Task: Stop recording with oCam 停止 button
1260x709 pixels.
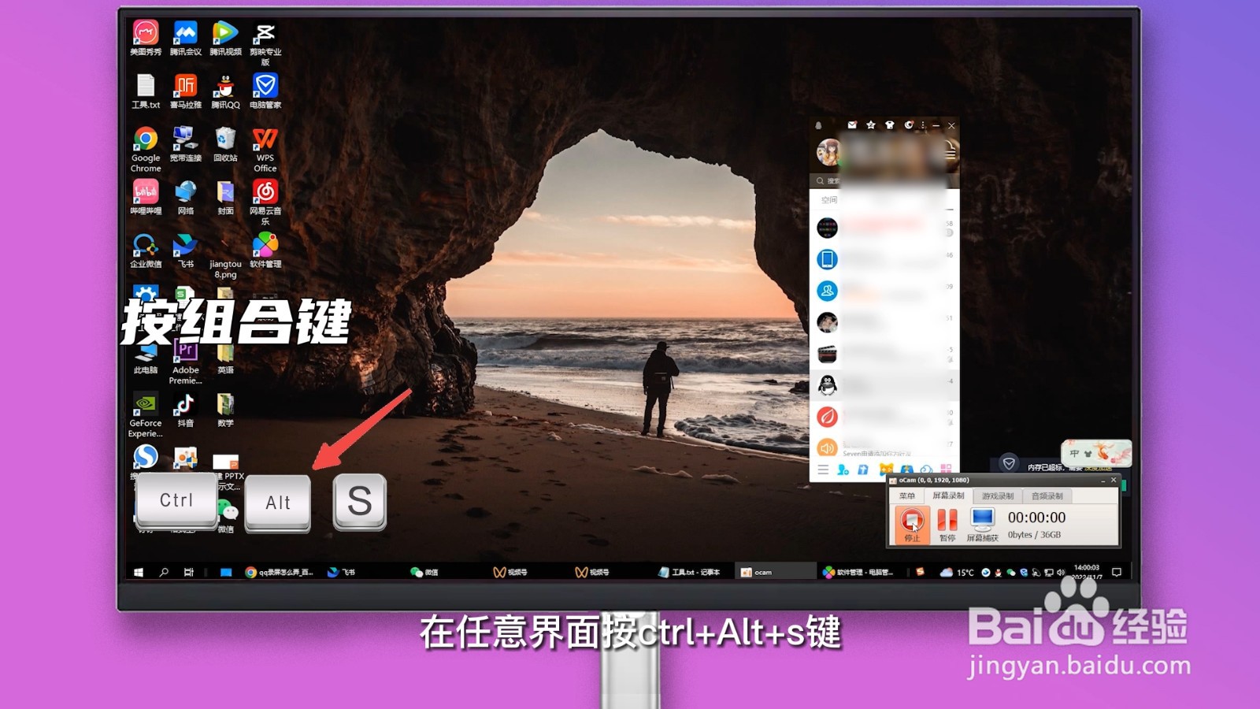Action: click(912, 525)
